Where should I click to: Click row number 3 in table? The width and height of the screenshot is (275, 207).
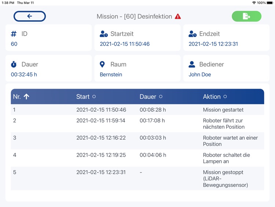coord(15,138)
